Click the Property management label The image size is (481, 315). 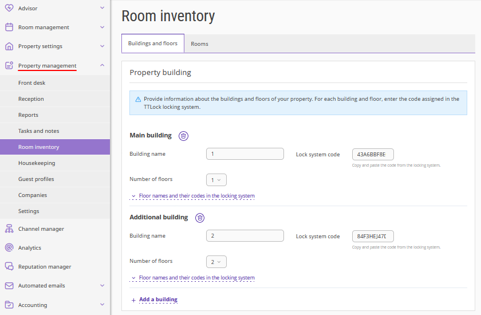47,66
